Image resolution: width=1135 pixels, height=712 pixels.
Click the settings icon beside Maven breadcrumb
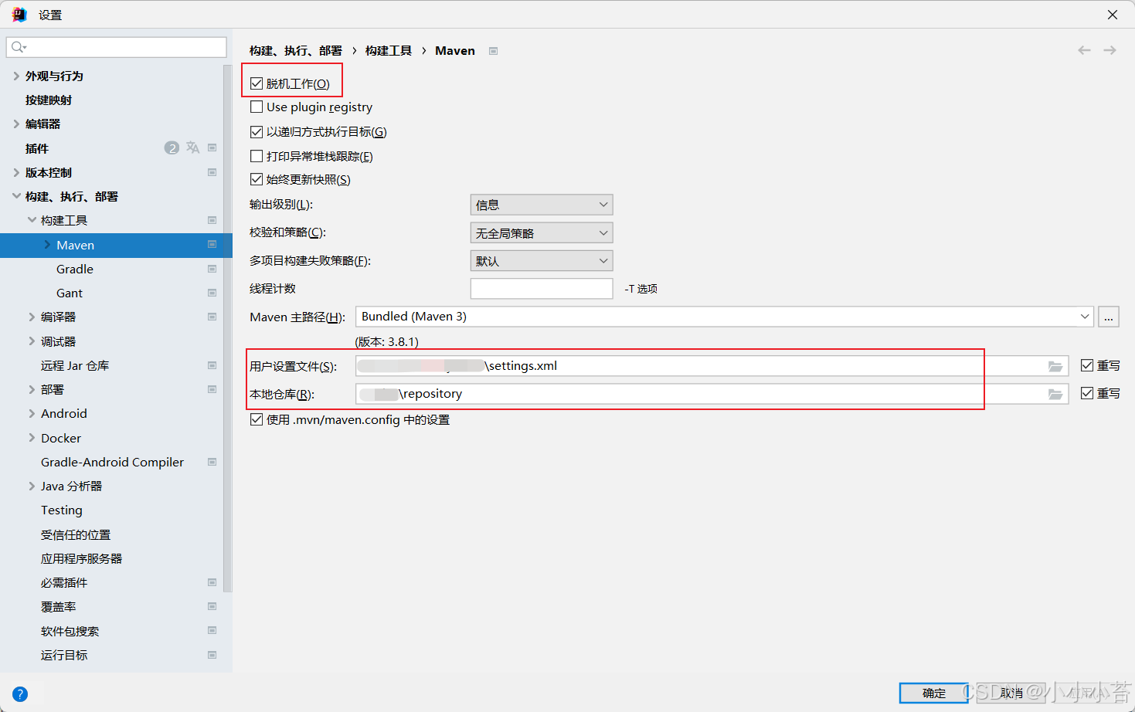coord(493,51)
